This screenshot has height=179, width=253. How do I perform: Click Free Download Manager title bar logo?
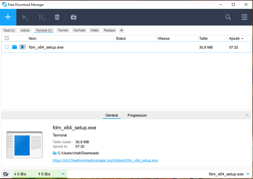(x=4, y=4)
